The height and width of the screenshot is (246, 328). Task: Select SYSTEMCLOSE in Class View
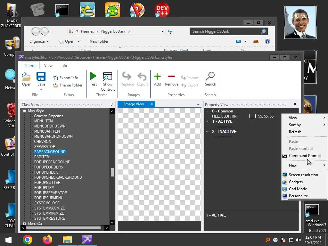tap(47, 203)
